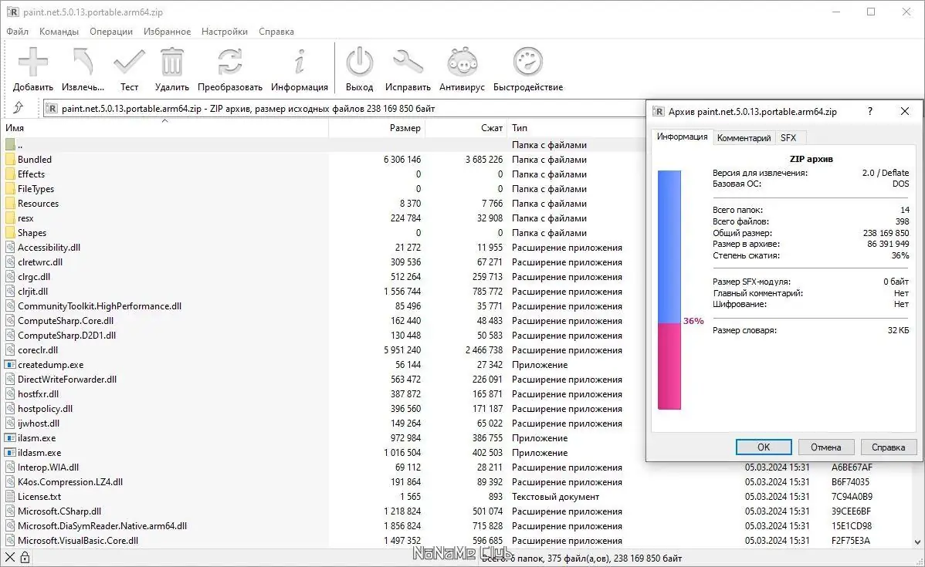Open the Настройки menu
The width and height of the screenshot is (925, 567).
point(224,32)
